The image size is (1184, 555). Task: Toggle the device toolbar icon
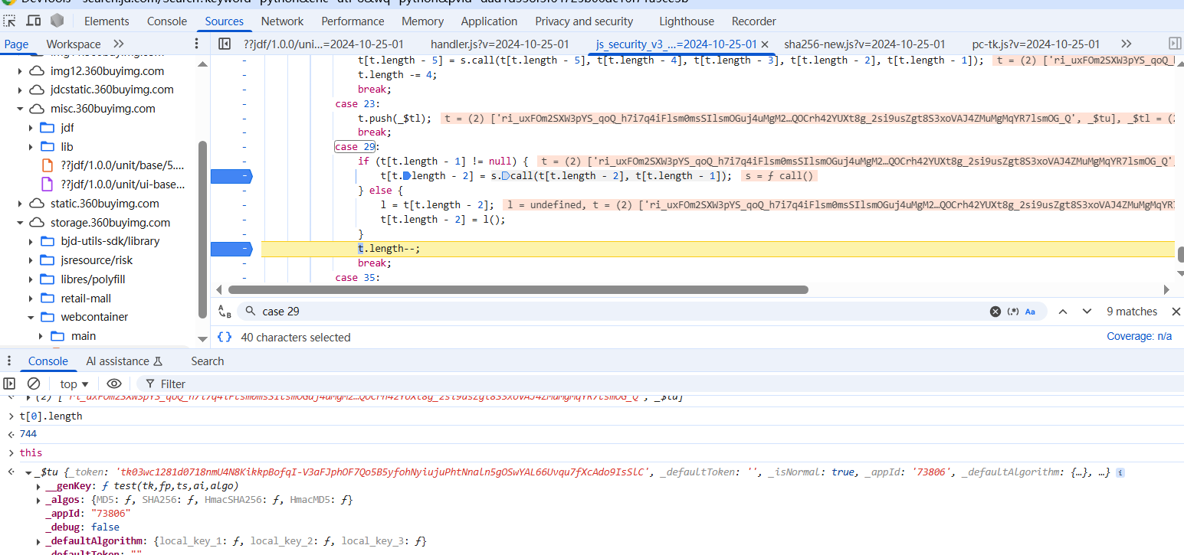click(34, 21)
